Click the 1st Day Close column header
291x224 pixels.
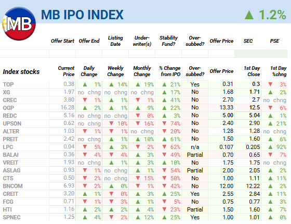252,71
